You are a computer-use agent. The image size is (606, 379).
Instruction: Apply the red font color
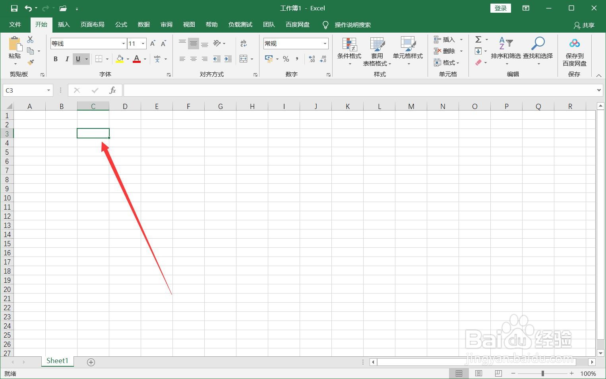coord(137,59)
